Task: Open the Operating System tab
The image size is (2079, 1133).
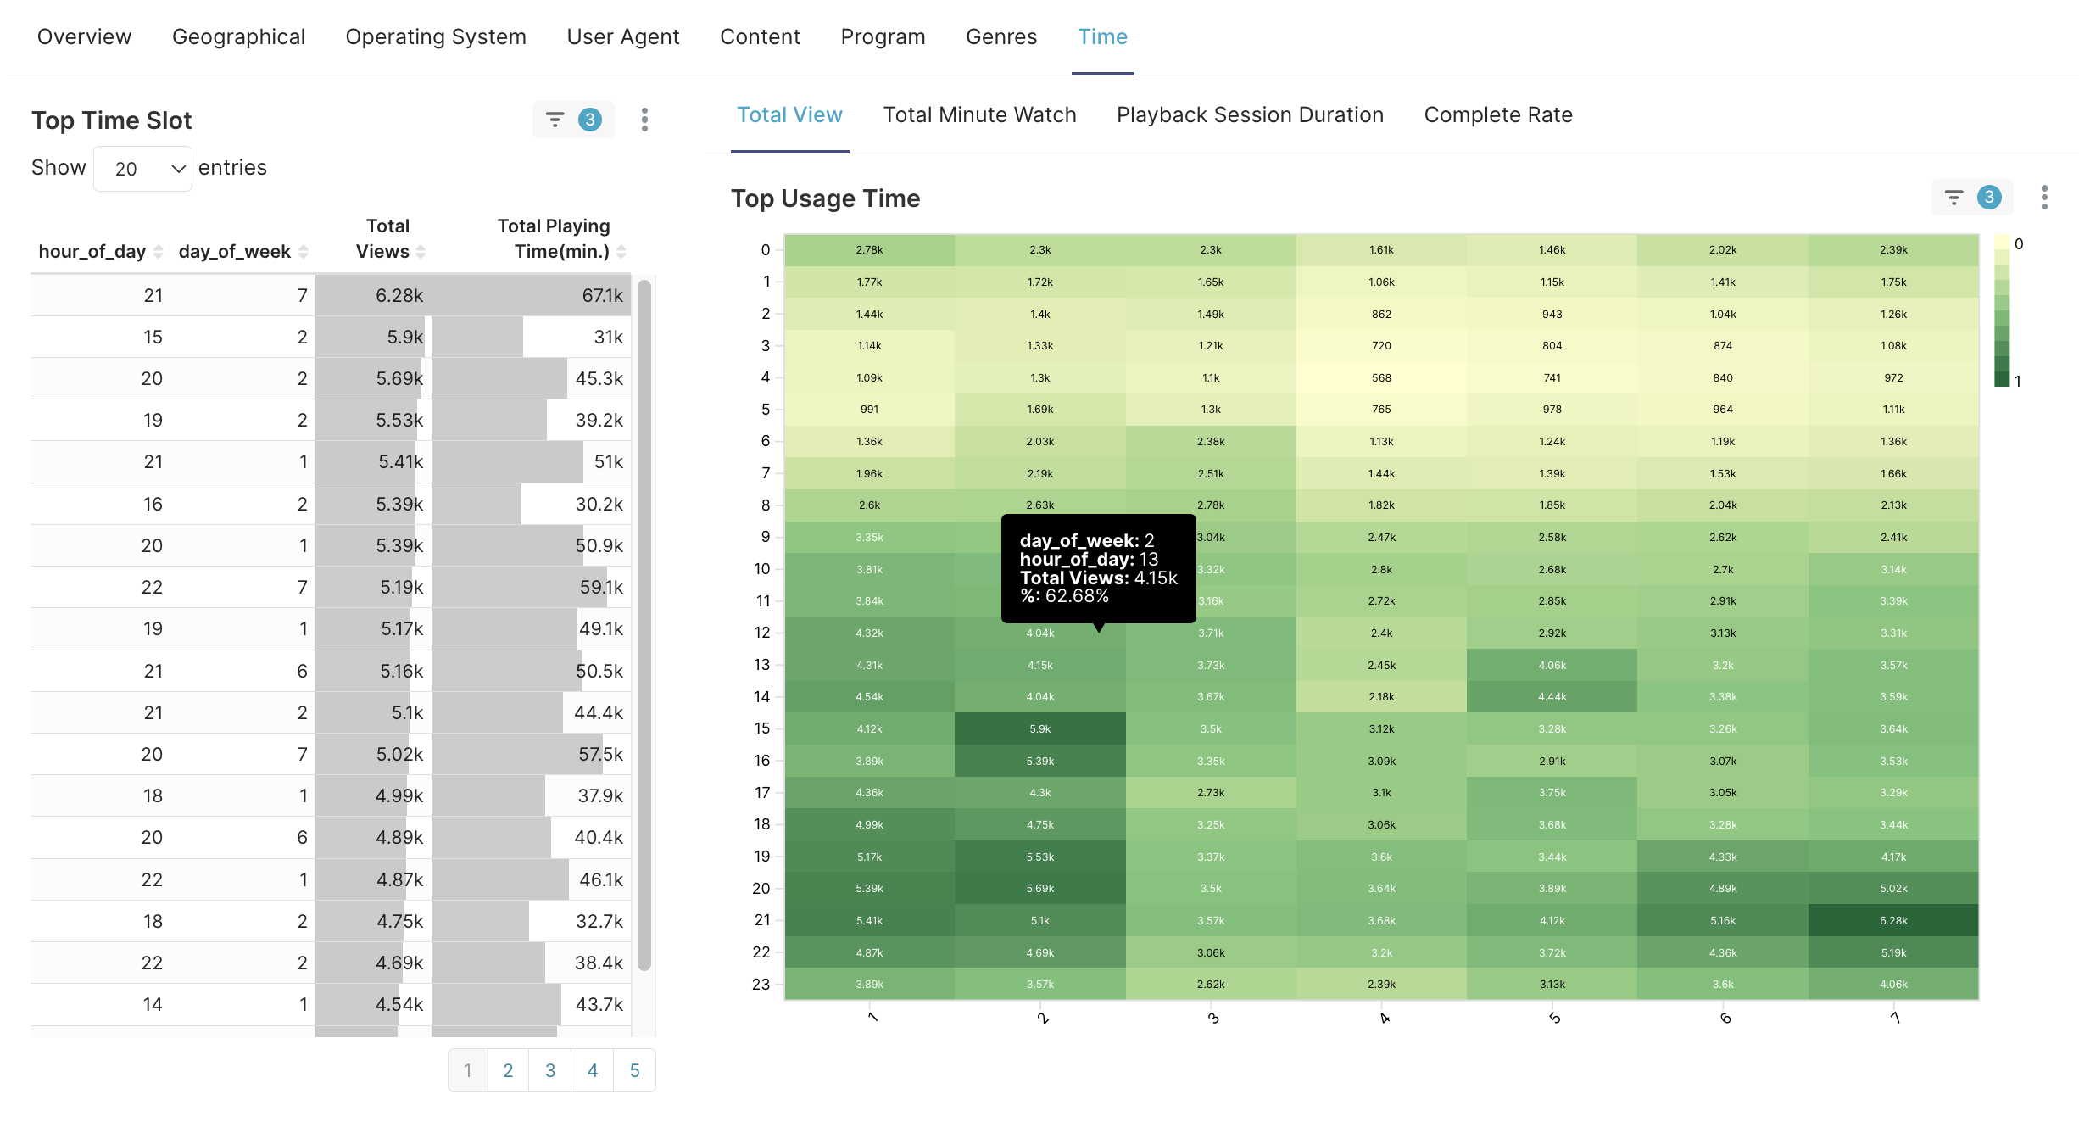Action: tap(436, 36)
